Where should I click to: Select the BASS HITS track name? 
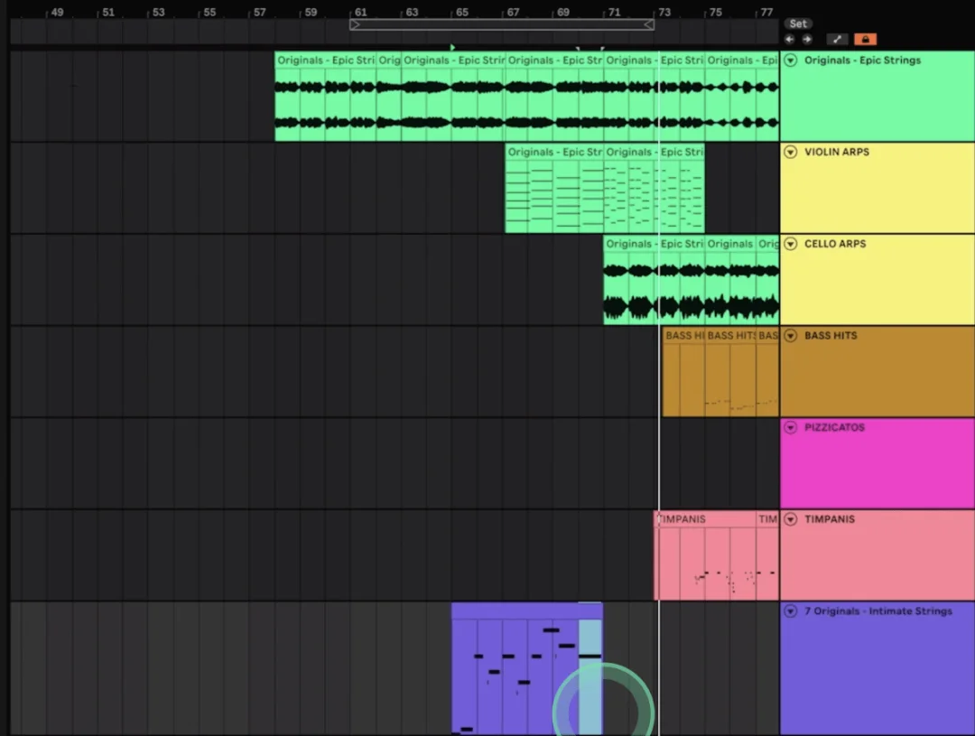[831, 335]
